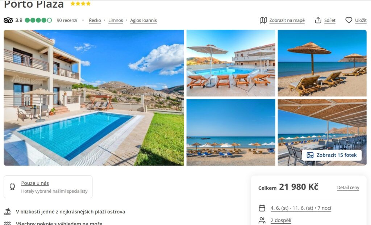Click the award ribbon icon near Pouze u nás
The height and width of the screenshot is (225, 371).
tap(12, 187)
